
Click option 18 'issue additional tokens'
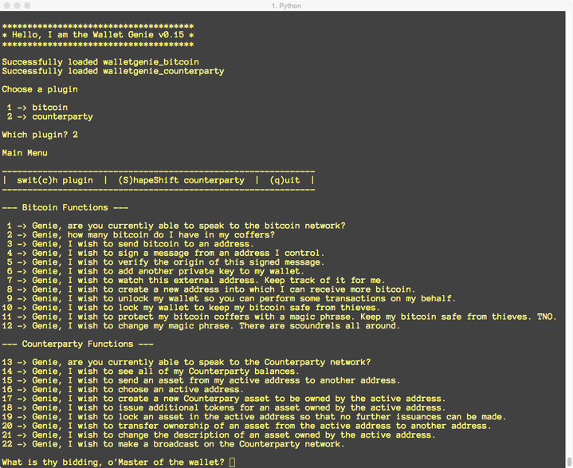[224, 408]
